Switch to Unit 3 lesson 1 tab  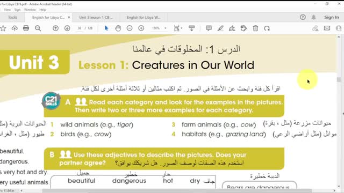96,17
